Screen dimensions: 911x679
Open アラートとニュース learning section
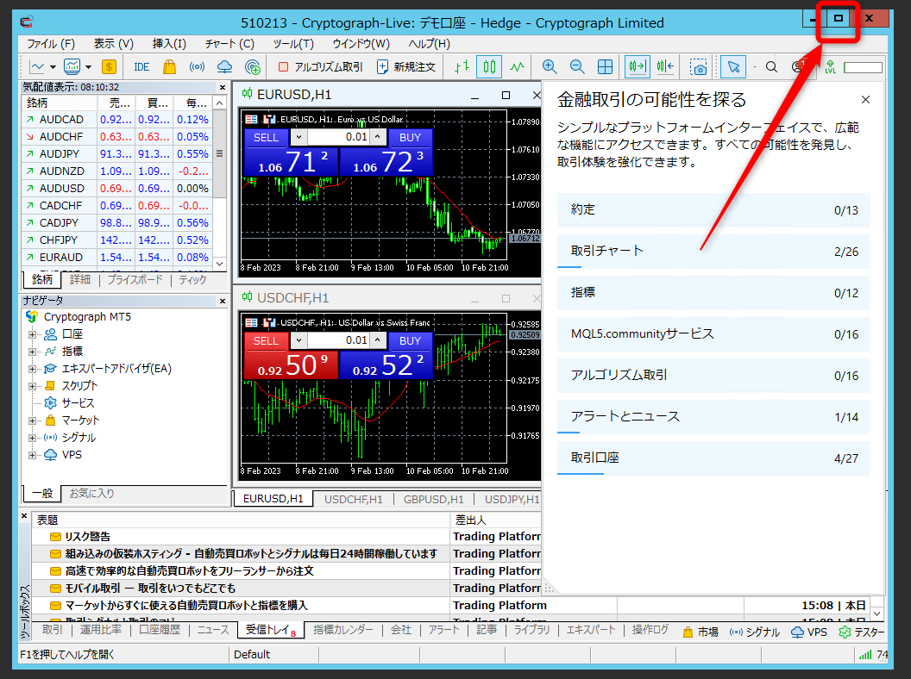click(x=713, y=417)
